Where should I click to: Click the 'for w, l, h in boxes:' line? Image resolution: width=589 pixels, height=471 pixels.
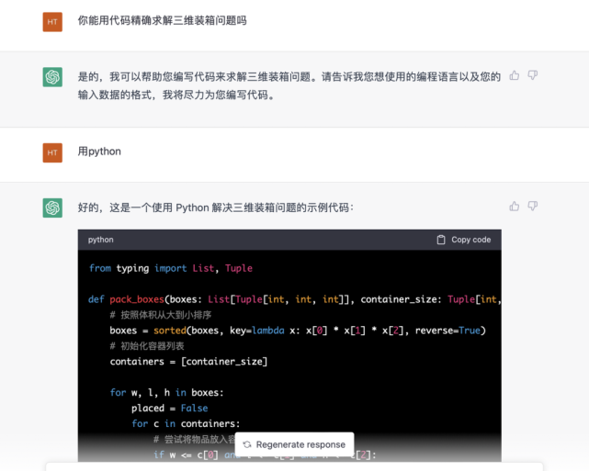167,393
